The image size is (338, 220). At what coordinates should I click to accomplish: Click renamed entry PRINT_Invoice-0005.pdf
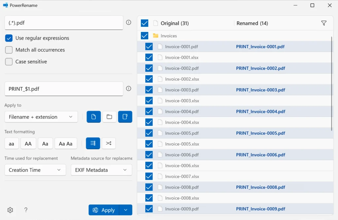[x=261, y=133]
